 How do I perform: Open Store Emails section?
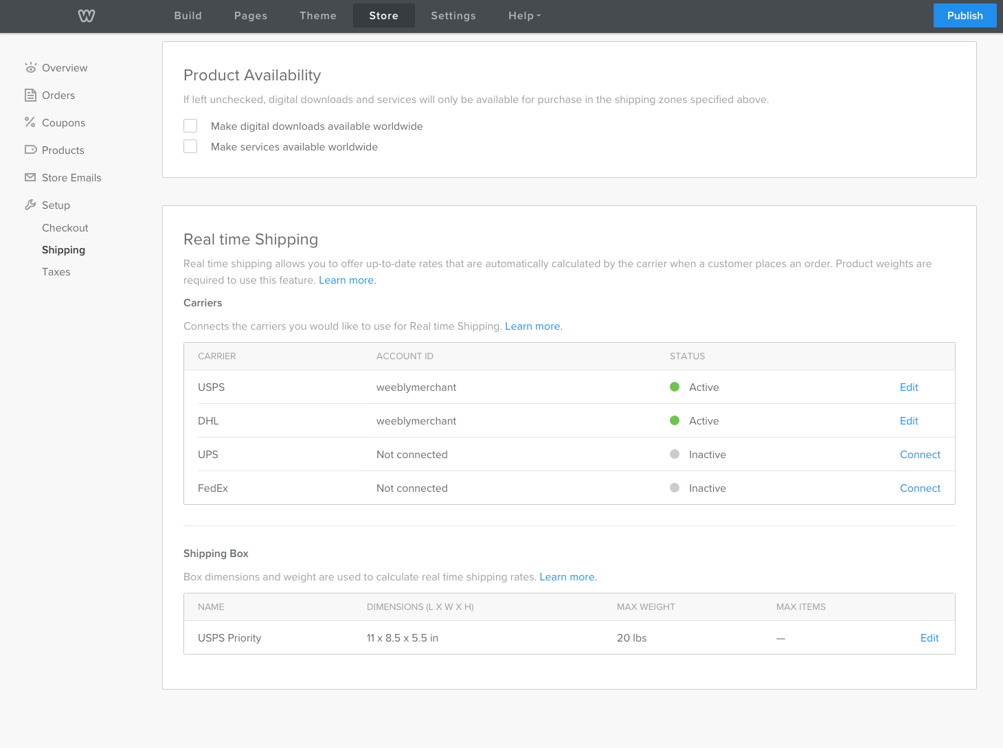coord(71,177)
